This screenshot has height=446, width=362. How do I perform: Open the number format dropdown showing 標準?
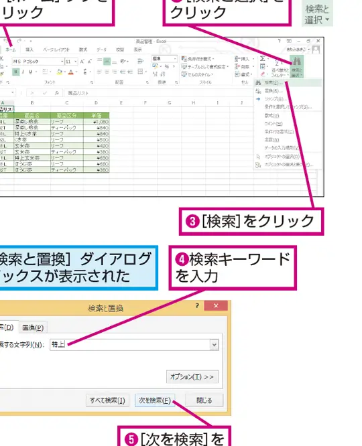pyautogui.click(x=174, y=58)
